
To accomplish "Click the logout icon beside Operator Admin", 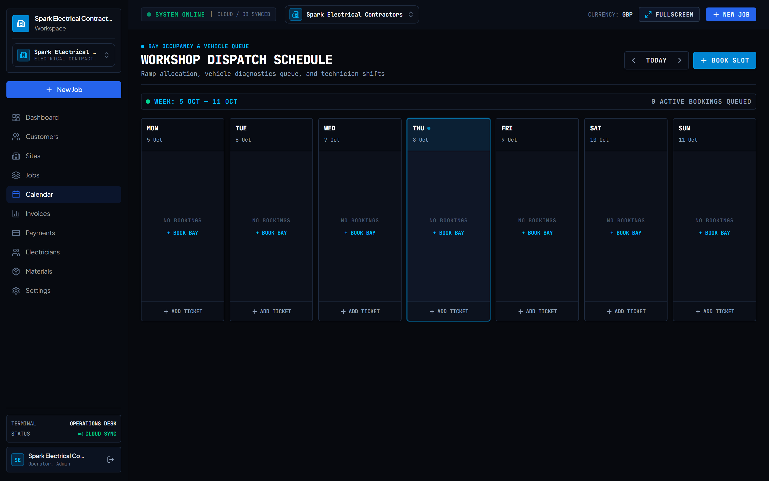I will 110,459.
